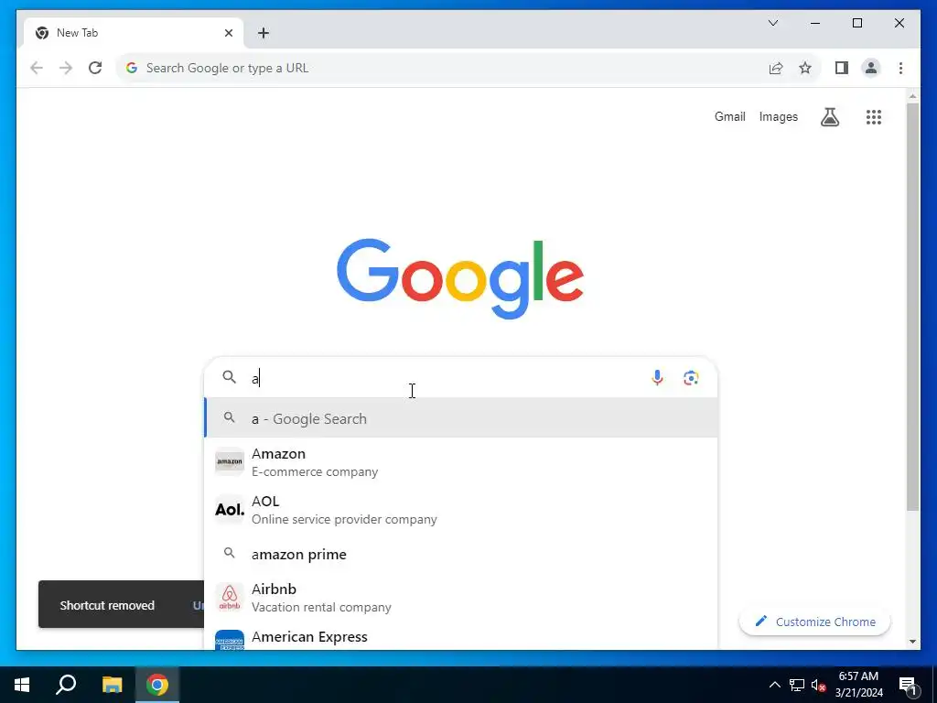Click the browser forward arrow
The height and width of the screenshot is (703, 937).
[x=66, y=68]
